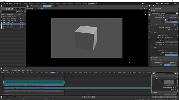Select the Annotate pencil tool icon

click(32, 6)
